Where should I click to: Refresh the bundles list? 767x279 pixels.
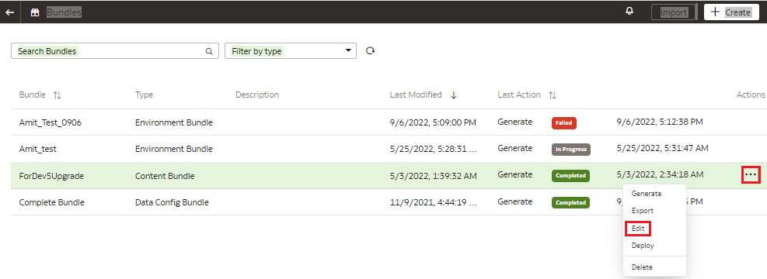pyautogui.click(x=371, y=50)
